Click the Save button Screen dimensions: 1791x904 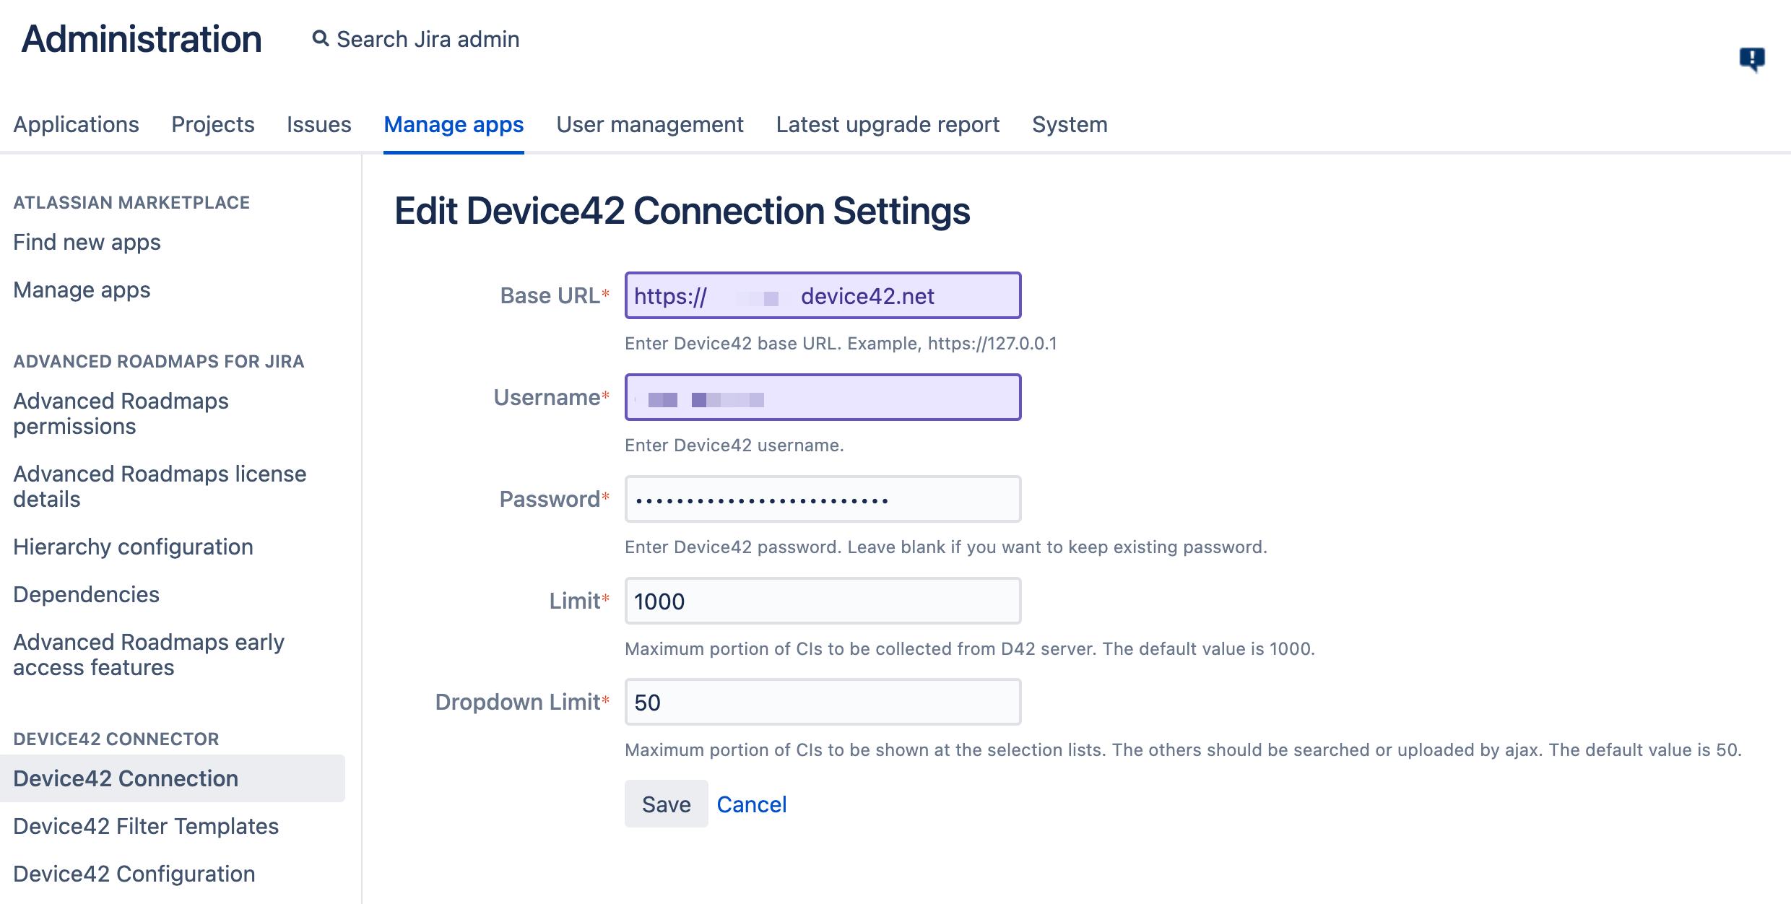tap(665, 804)
